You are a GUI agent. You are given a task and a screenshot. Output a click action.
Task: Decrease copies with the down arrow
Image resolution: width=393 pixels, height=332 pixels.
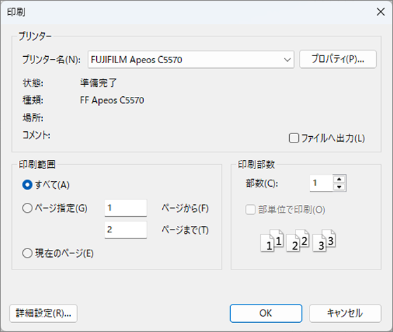(340, 187)
